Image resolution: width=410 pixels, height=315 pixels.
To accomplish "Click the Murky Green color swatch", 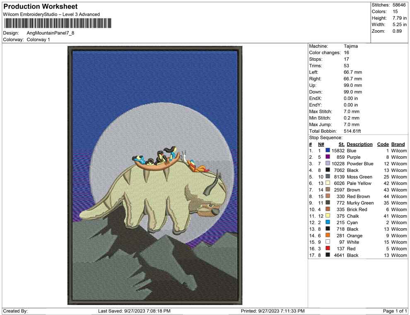I will 328,203.
